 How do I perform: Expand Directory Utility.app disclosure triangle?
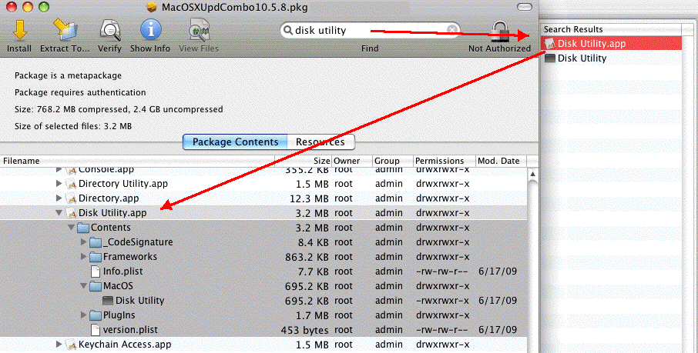coord(59,183)
